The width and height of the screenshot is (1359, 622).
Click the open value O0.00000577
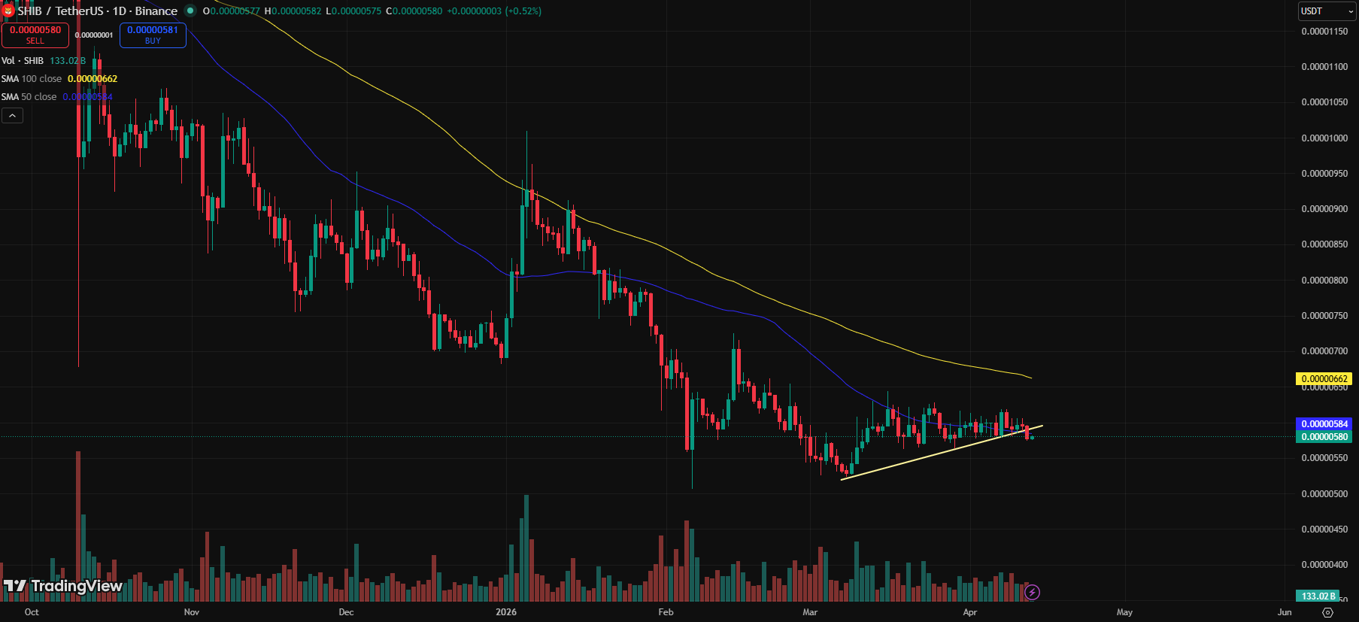[x=231, y=11]
